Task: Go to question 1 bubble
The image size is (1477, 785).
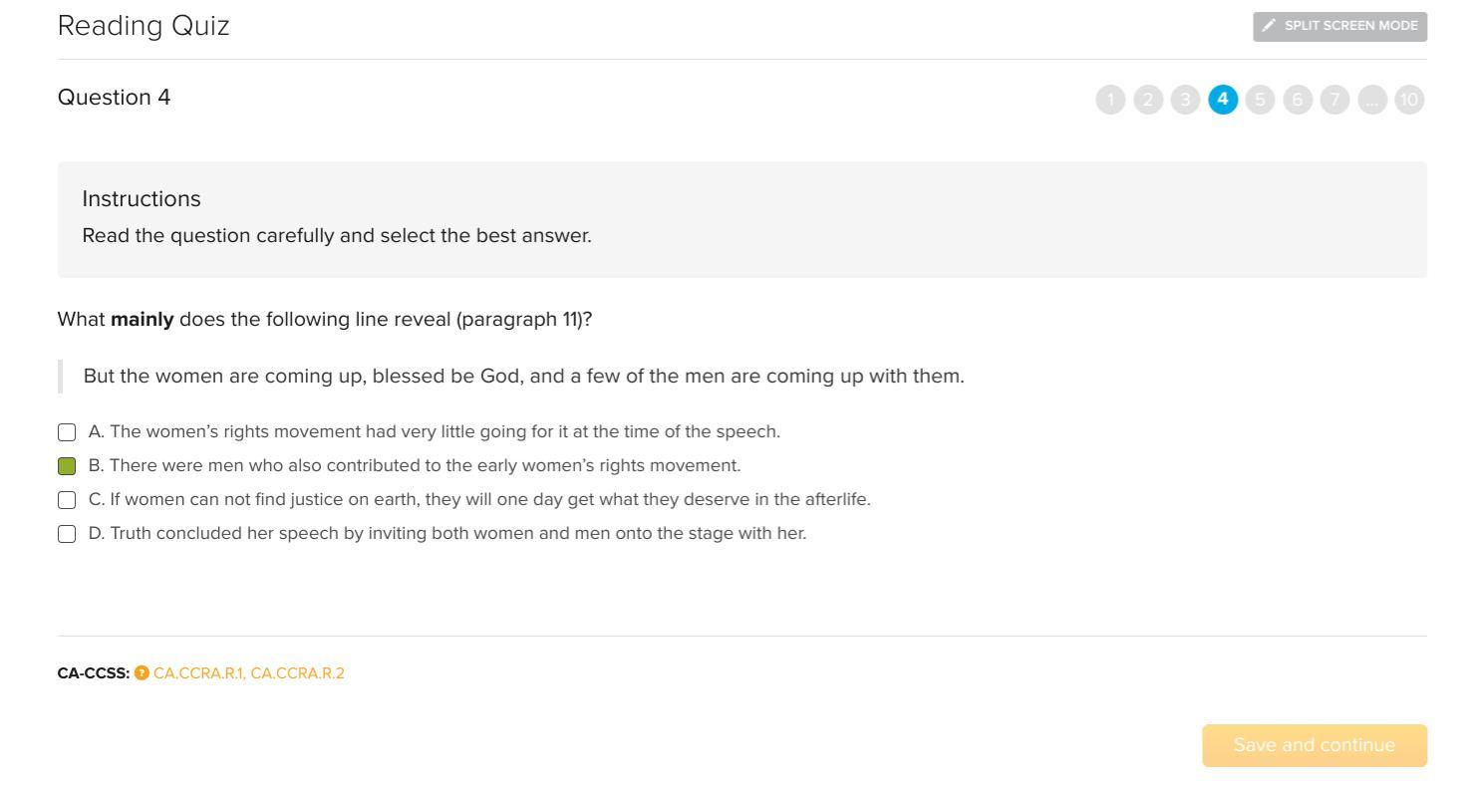Action: coord(1110,100)
